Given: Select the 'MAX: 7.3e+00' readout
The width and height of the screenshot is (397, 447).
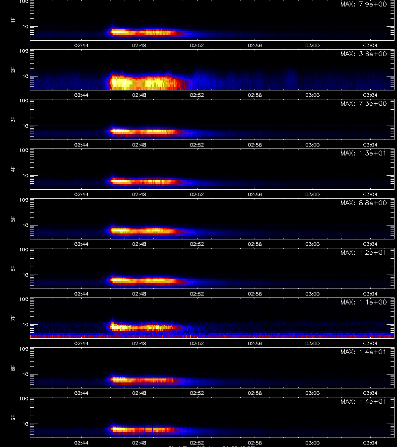Looking at the screenshot, I should pos(363,103).
